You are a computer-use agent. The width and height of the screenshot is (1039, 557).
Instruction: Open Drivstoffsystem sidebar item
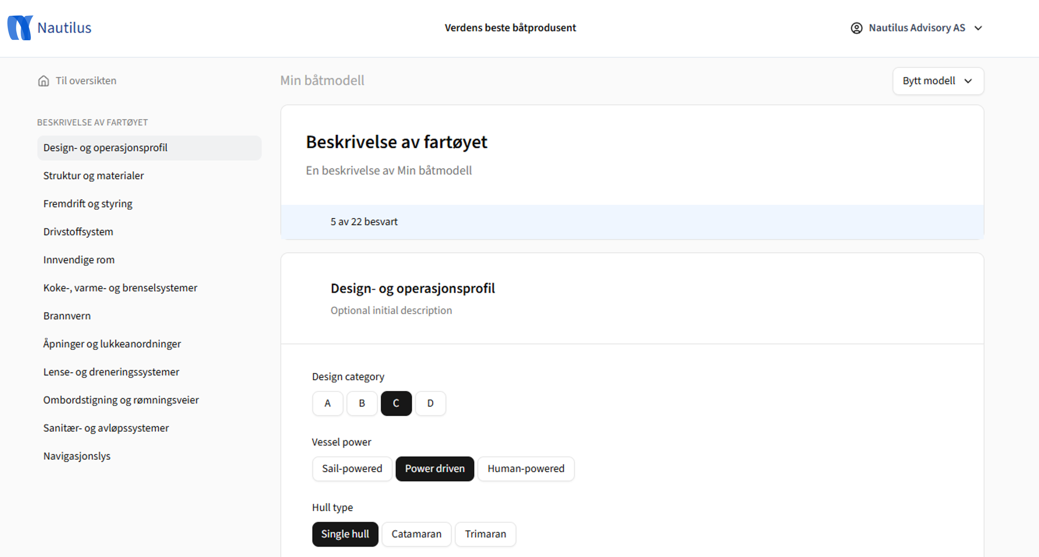pos(78,232)
